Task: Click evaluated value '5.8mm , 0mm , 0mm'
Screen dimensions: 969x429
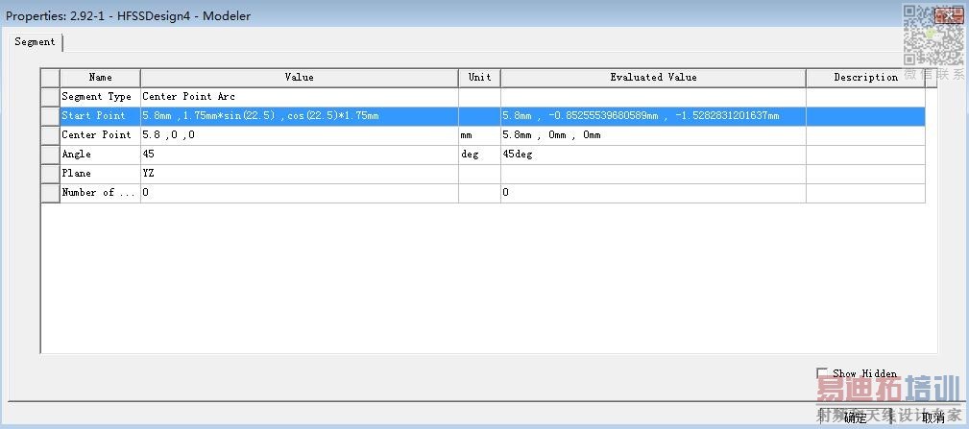Action: [x=653, y=135]
